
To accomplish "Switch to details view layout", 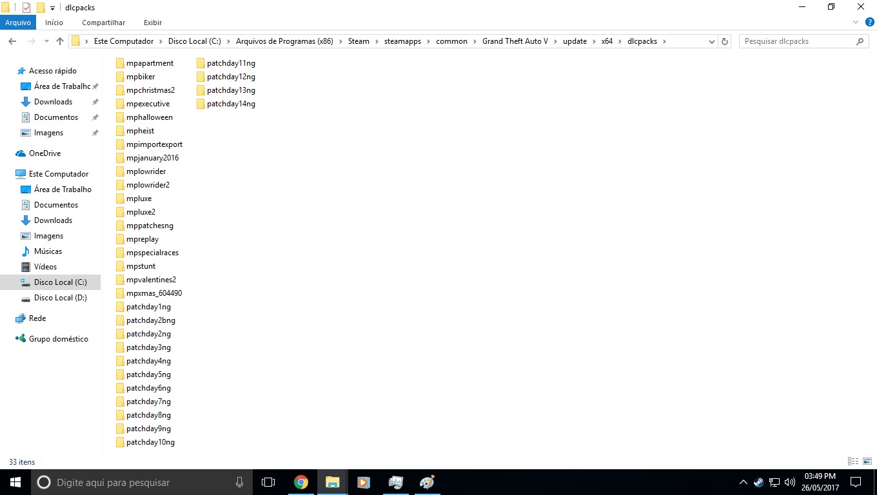I will [853, 461].
